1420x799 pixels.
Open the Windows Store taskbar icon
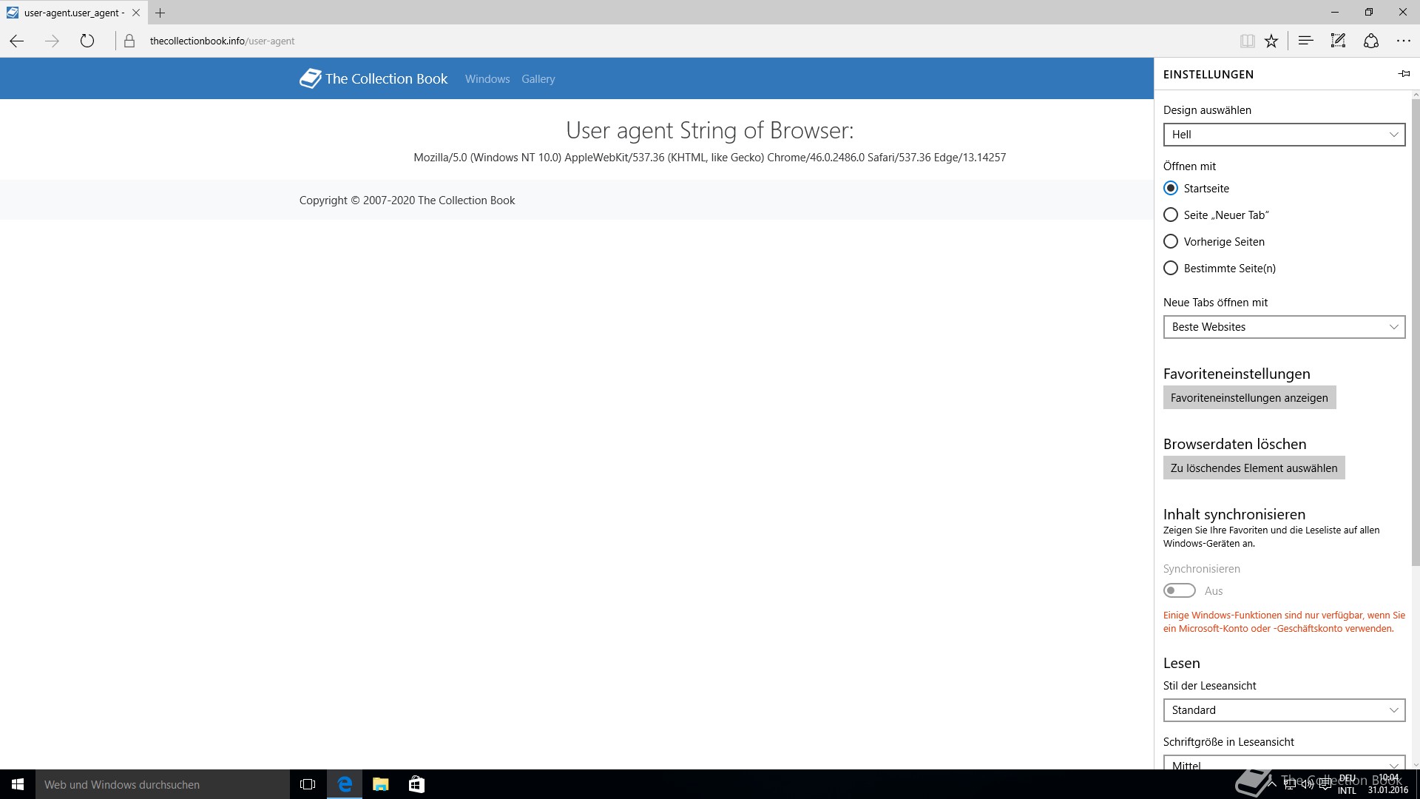pos(416,784)
